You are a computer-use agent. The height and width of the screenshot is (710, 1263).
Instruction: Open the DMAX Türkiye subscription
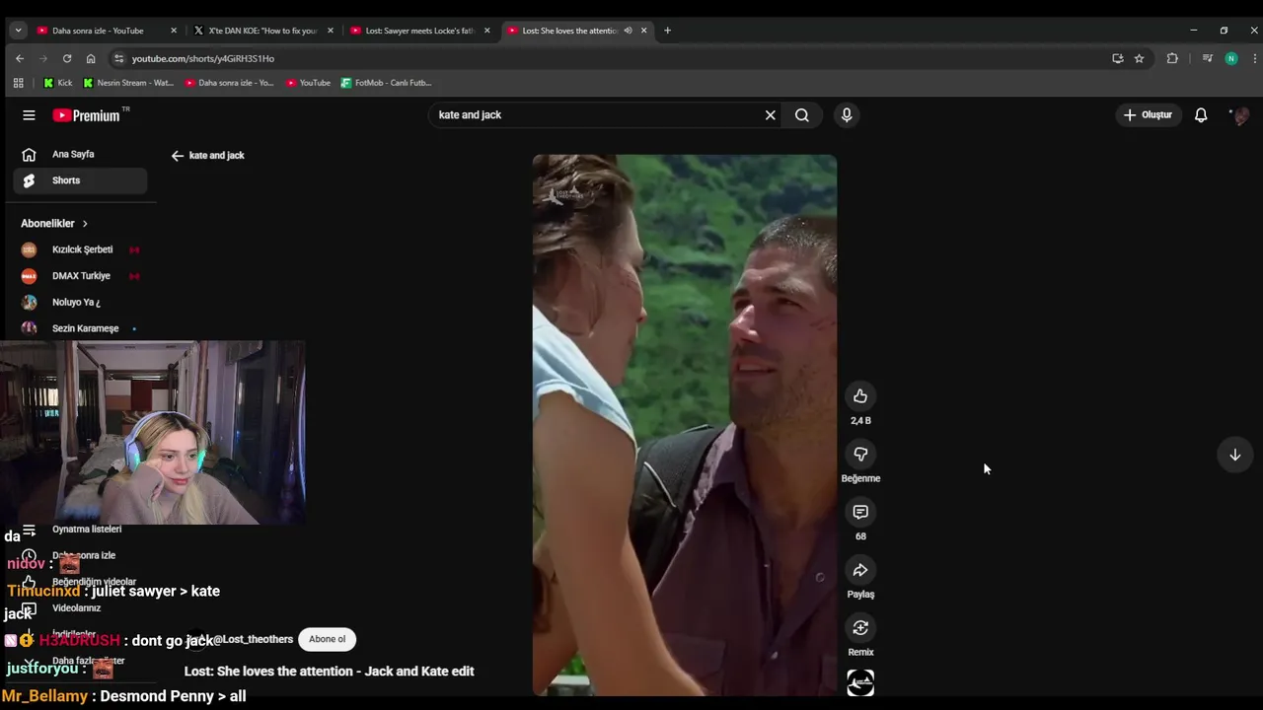[x=80, y=276]
